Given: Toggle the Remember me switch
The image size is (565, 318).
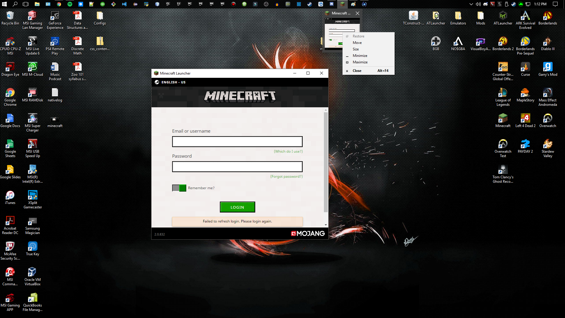Looking at the screenshot, I should [179, 188].
